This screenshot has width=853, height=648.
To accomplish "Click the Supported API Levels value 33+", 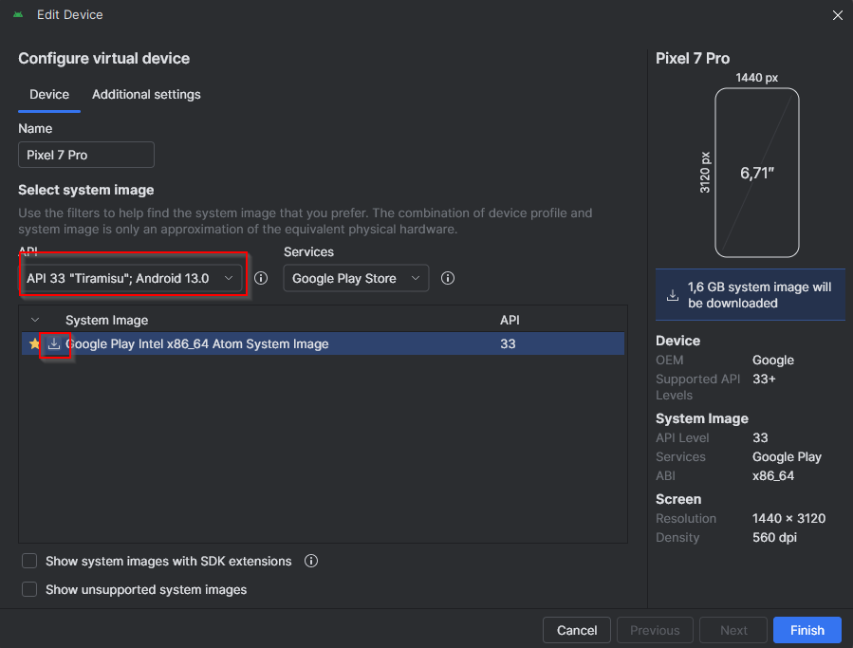I will coord(764,380).
